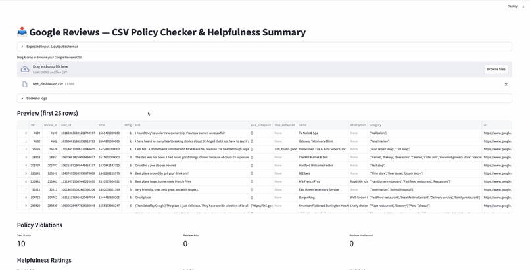The width and height of the screenshot is (530, 270).
Task: Select the rID column header
Action: click(36, 125)
